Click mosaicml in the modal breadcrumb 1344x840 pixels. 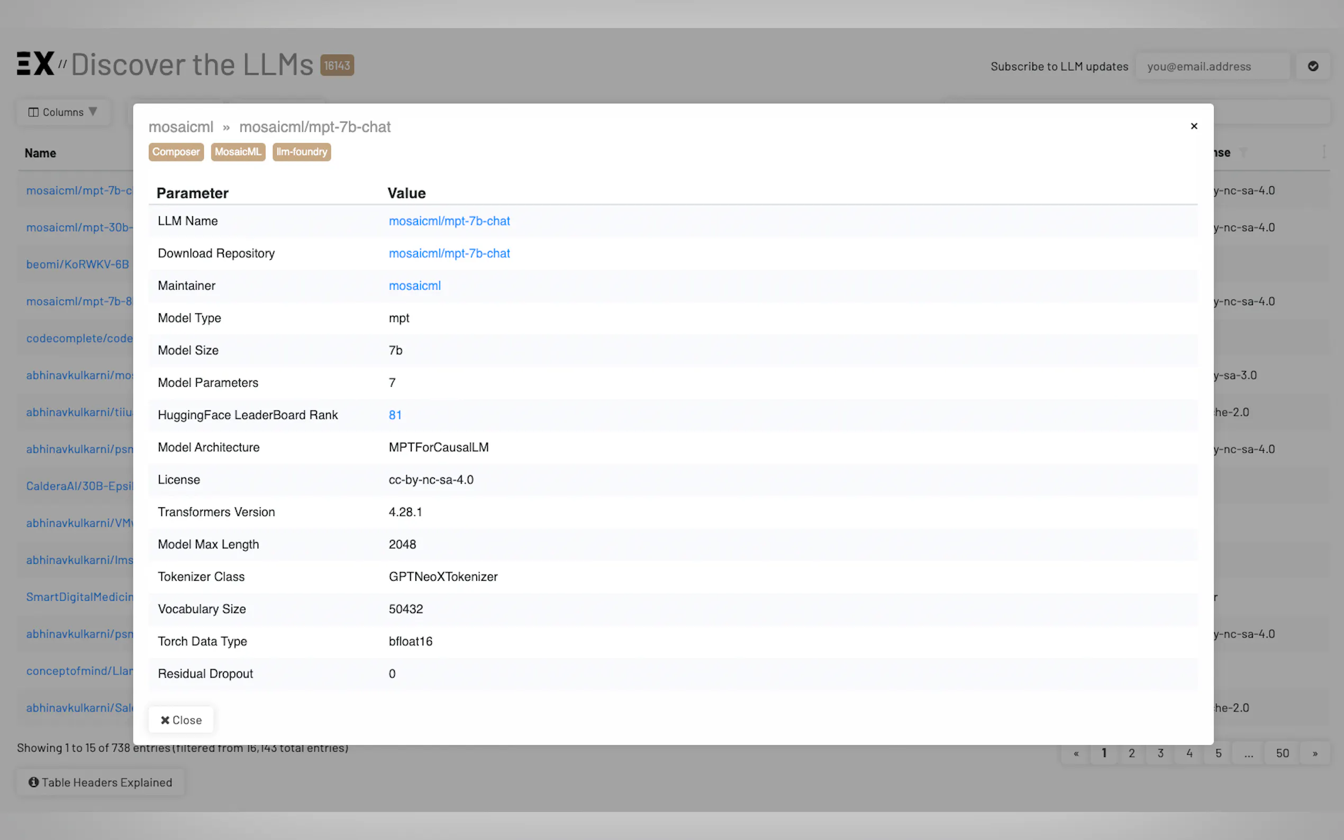[180, 127]
